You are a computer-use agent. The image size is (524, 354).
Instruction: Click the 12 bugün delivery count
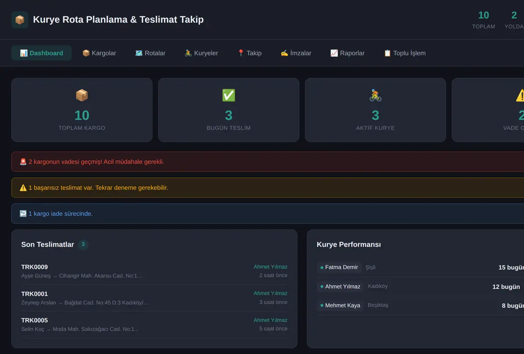click(506, 287)
